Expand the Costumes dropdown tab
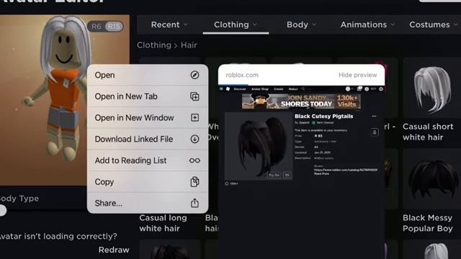Viewport: 461px width, 259px height. (x=434, y=24)
